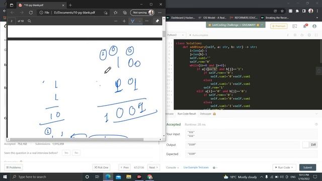Open Edge tab actions menu icon
The height and width of the screenshot is (181, 322).
(x=12, y=5)
